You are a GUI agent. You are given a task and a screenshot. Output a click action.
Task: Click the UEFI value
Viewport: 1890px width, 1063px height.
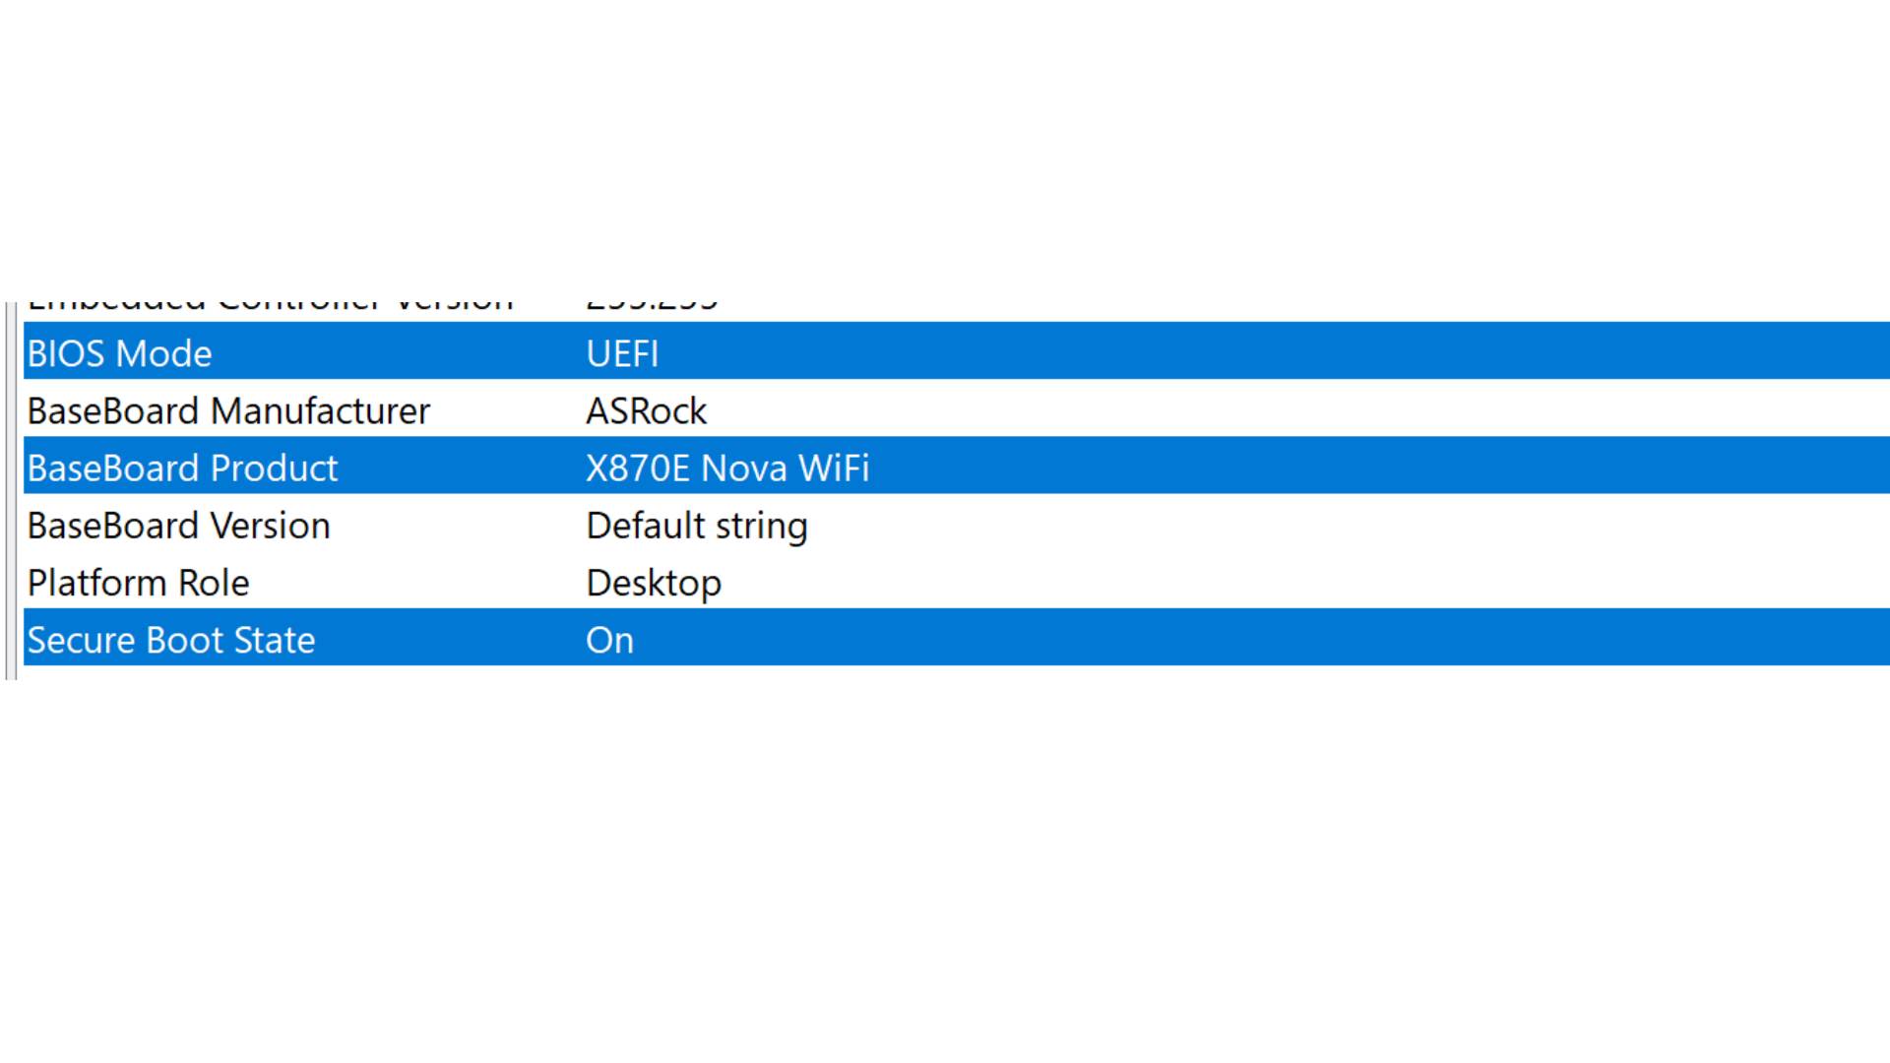[x=622, y=353]
